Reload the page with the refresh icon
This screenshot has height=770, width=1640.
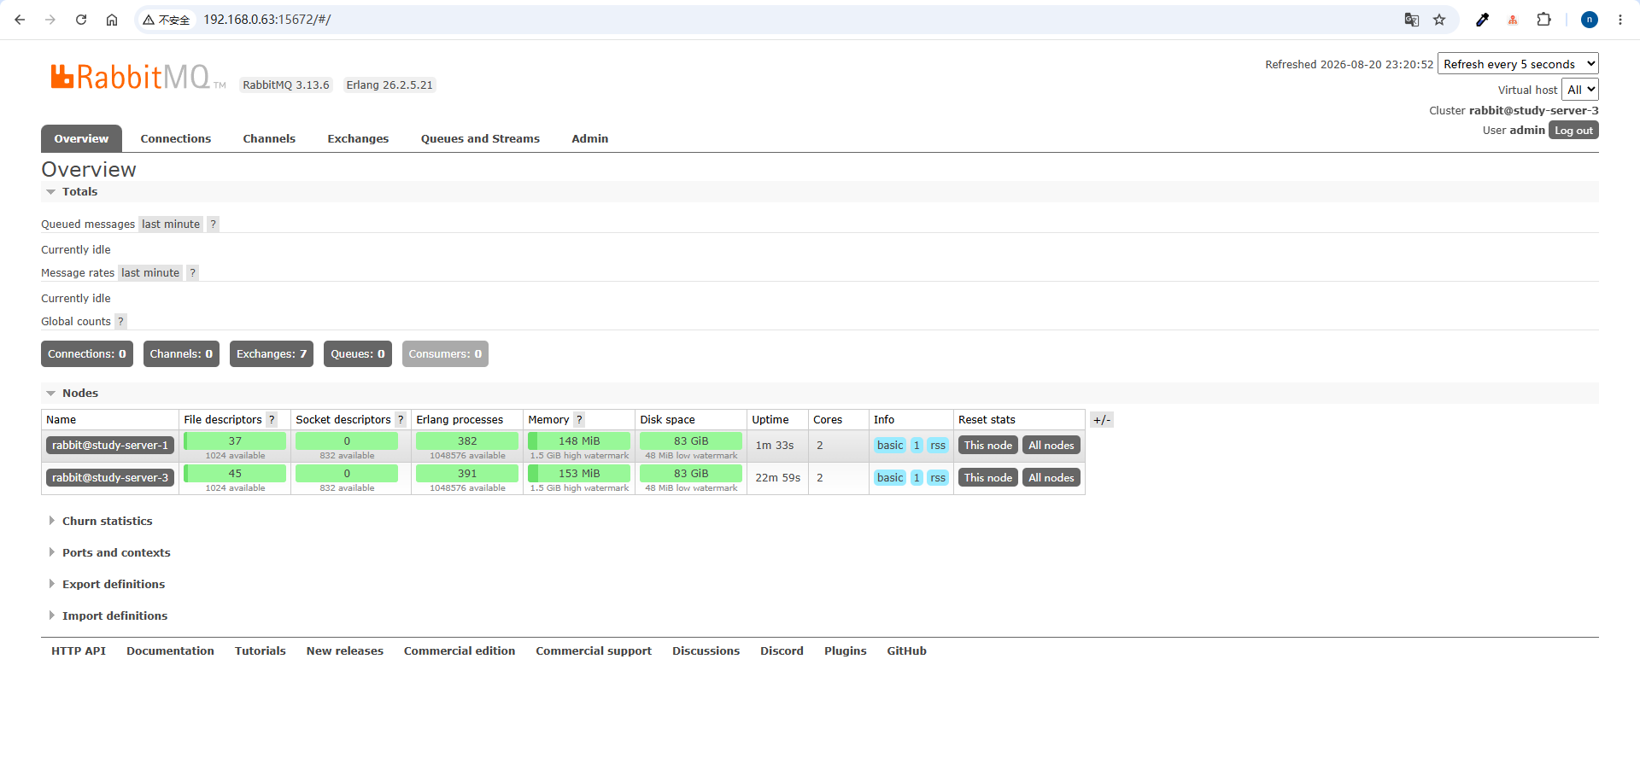[81, 20]
